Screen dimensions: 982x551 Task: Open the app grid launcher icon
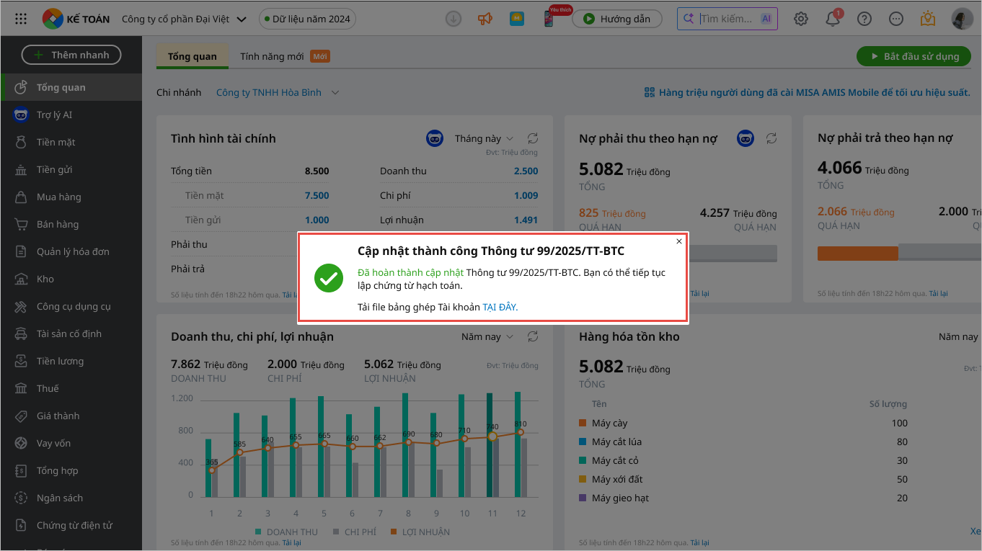click(x=21, y=19)
